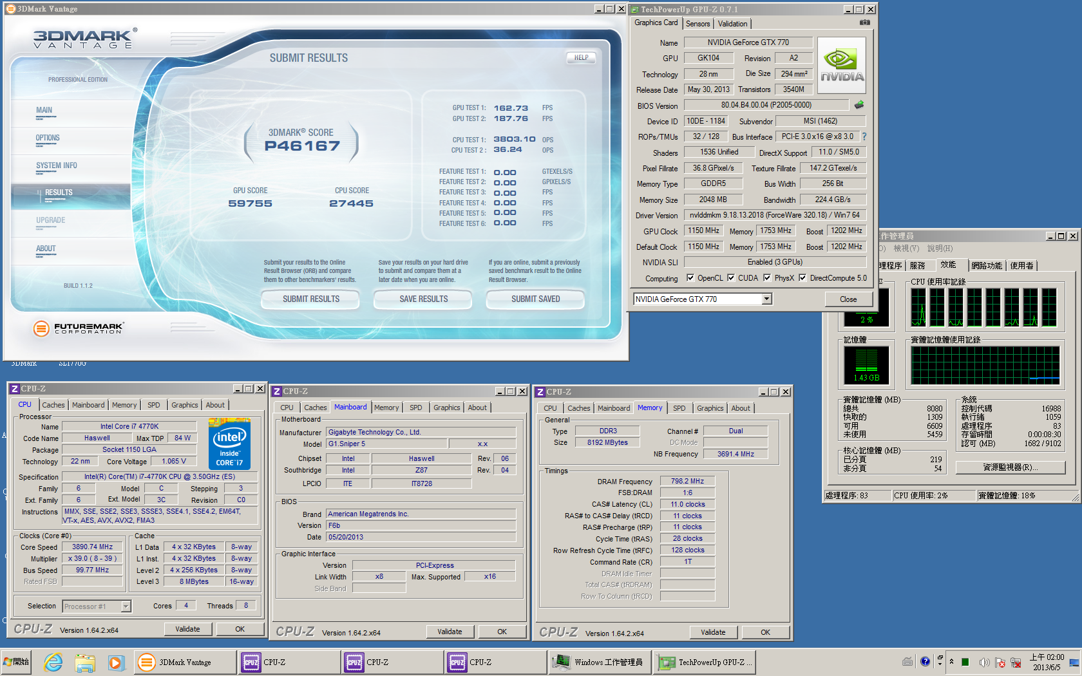Click the HELP button in 3DMark Vantage
Viewport: 1082px width, 676px height.
tap(582, 57)
